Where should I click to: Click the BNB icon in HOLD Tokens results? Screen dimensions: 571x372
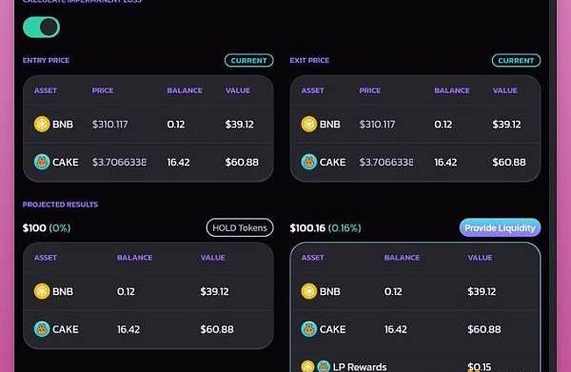[x=42, y=291]
